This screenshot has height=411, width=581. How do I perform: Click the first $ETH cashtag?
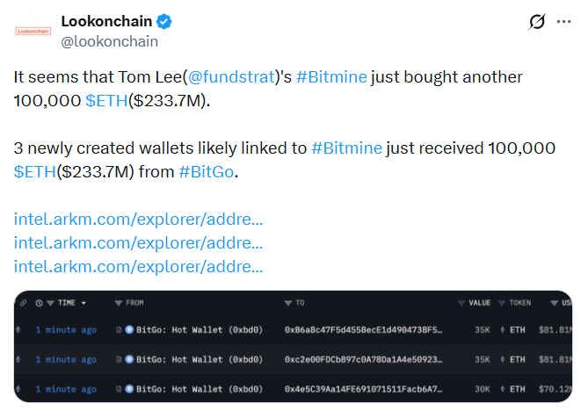(106, 100)
